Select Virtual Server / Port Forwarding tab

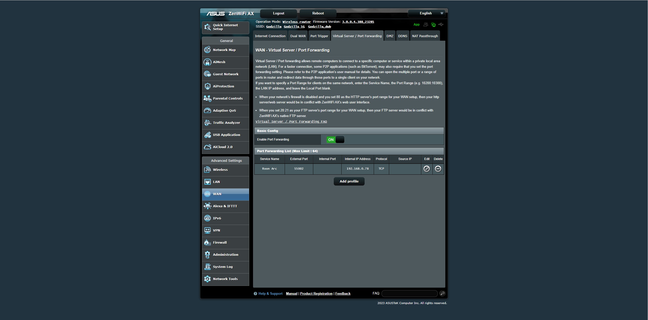357,36
